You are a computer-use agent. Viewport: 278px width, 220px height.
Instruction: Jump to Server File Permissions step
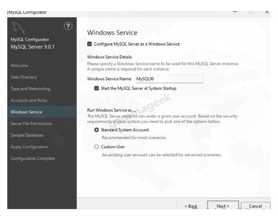[31, 123]
